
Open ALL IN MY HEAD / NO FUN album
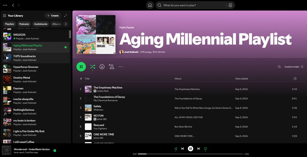188,117
